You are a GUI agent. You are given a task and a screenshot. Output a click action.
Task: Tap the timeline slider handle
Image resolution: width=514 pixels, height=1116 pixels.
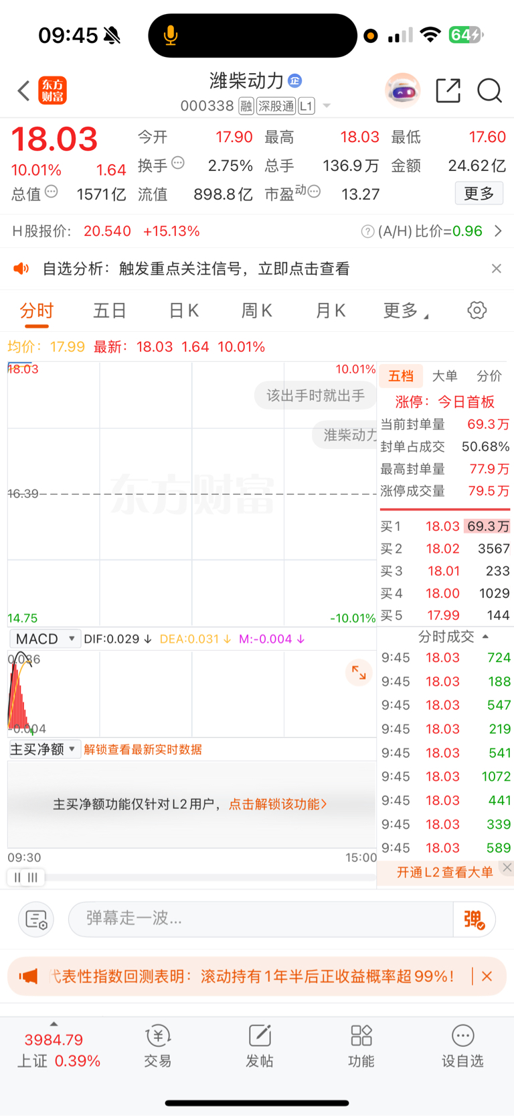click(26, 877)
